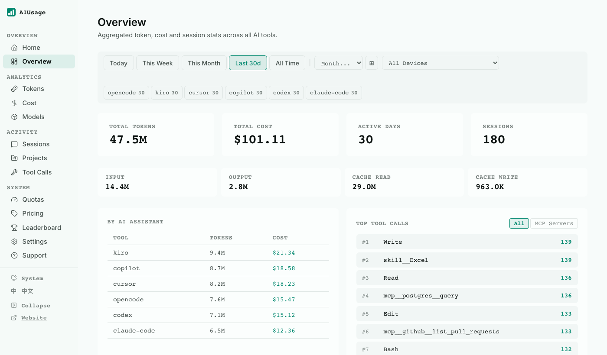Click the System theme monitor icon

point(14,278)
